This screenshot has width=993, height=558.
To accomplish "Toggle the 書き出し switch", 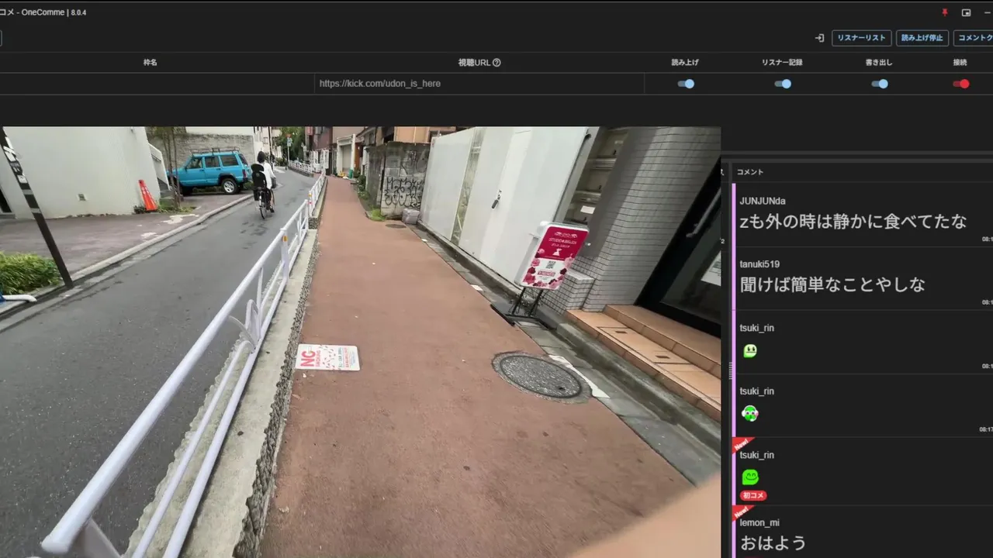I will (879, 84).
